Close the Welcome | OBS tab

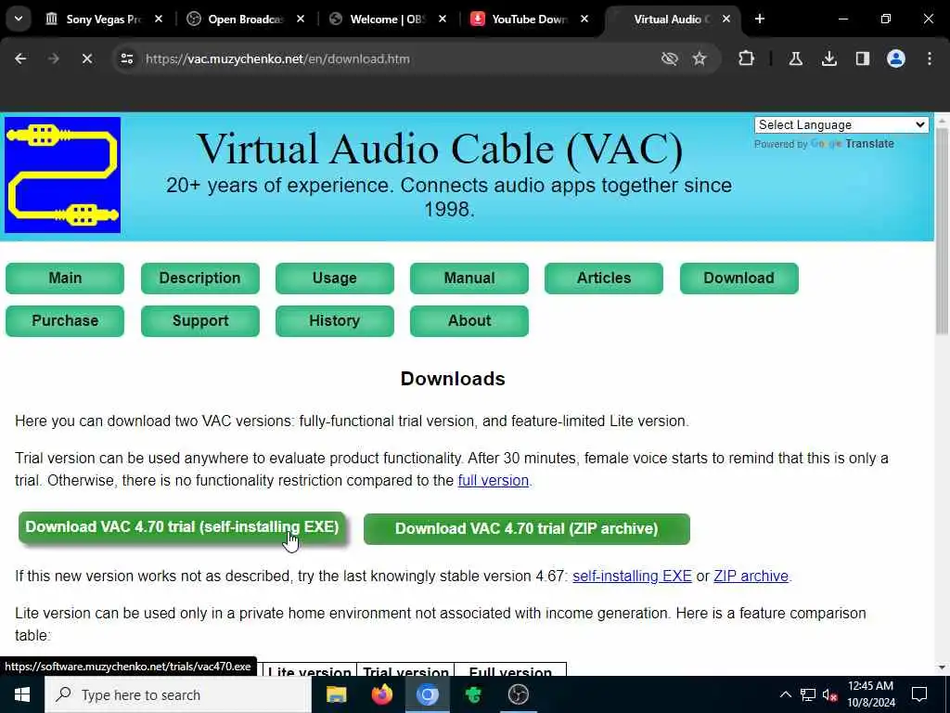click(x=443, y=19)
